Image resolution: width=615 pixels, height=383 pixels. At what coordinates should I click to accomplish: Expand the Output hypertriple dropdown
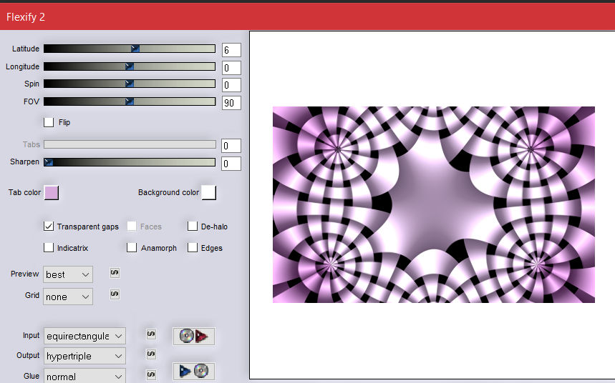pyautogui.click(x=84, y=356)
